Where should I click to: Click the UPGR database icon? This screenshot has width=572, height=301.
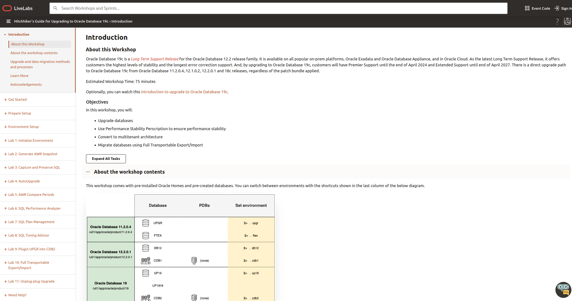tap(146, 223)
